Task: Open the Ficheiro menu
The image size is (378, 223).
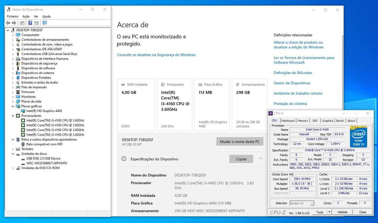Action: coord(12,16)
